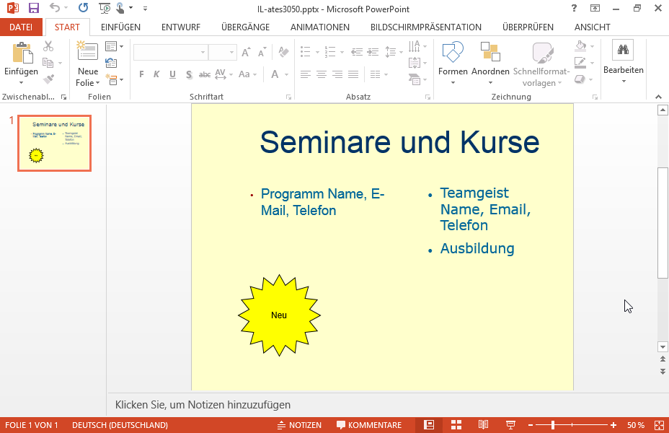
Task: Open line spacing dropdown
Action: click(x=394, y=52)
